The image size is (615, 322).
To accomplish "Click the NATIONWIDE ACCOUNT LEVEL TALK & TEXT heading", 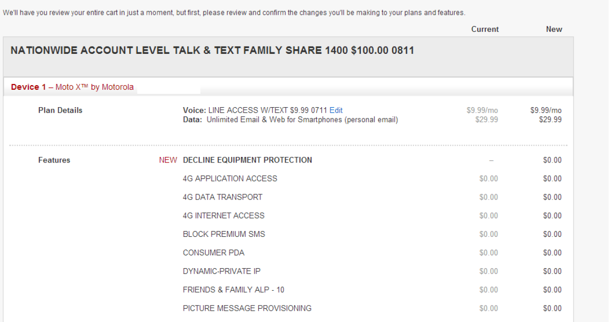I will click(x=212, y=51).
